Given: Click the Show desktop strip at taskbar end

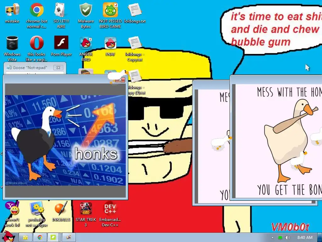Looking at the screenshot, I should click(x=320, y=238).
